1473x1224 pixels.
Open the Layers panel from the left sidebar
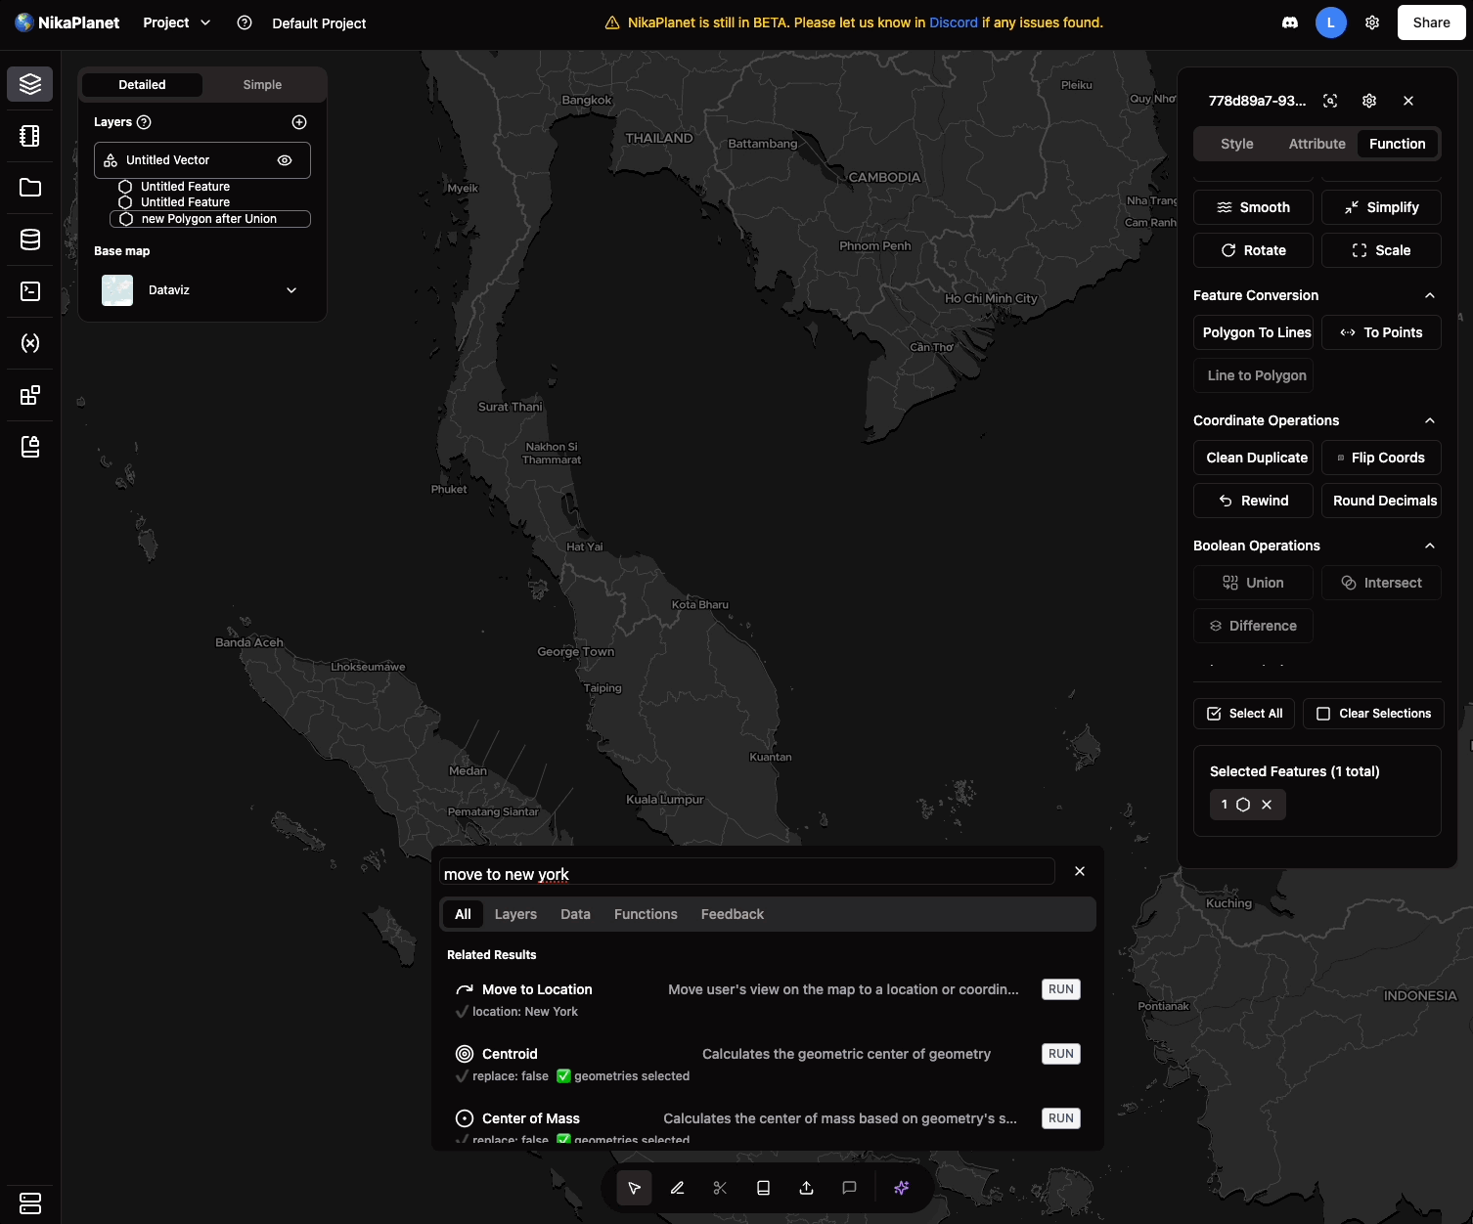click(x=30, y=84)
